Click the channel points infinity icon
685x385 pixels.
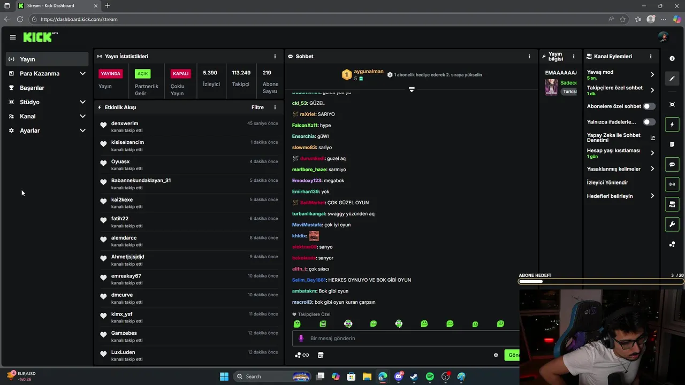(x=302, y=355)
